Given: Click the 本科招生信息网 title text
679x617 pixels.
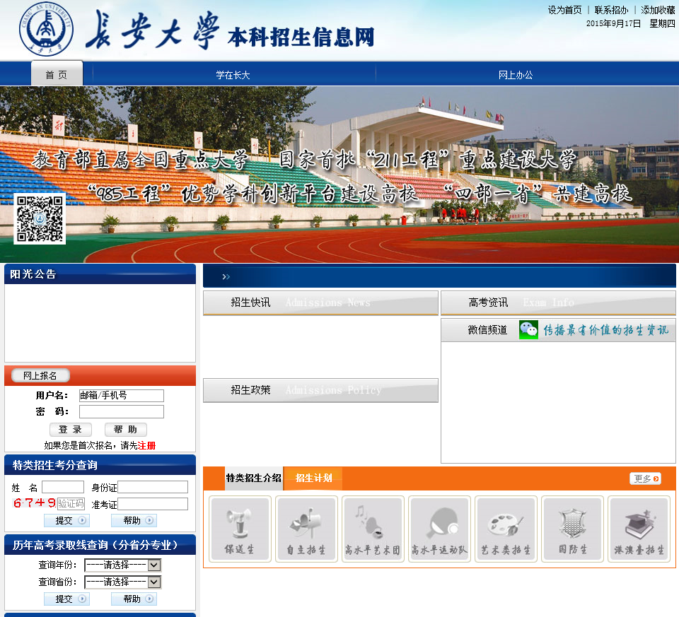Looking at the screenshot, I should 301,37.
